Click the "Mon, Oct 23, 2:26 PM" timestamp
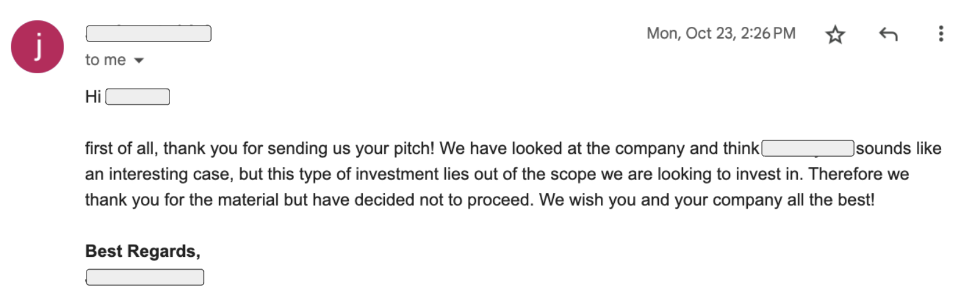The image size is (976, 299). pos(721,34)
